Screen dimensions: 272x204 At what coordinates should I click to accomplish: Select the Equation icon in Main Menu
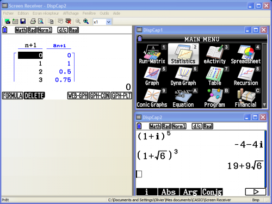tap(183, 98)
